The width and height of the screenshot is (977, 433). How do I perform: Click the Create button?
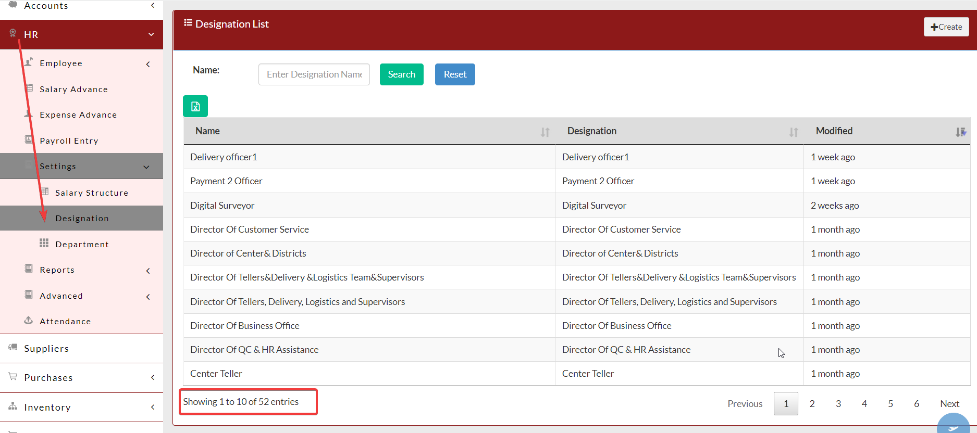coord(946,27)
